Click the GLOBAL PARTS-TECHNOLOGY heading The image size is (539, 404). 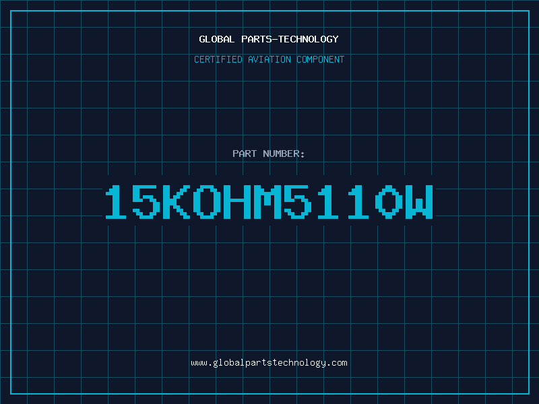tap(269, 39)
